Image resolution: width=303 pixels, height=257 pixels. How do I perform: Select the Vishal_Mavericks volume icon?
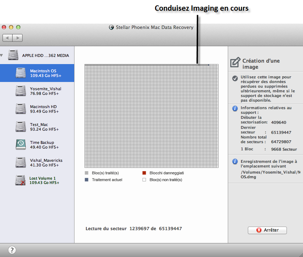pyautogui.click(x=21, y=163)
